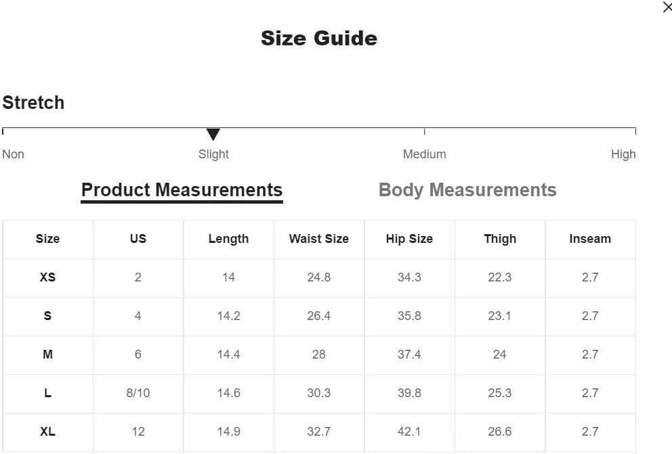Click the Medium stretch level label
Screen dimensions: 672x454
424,154
